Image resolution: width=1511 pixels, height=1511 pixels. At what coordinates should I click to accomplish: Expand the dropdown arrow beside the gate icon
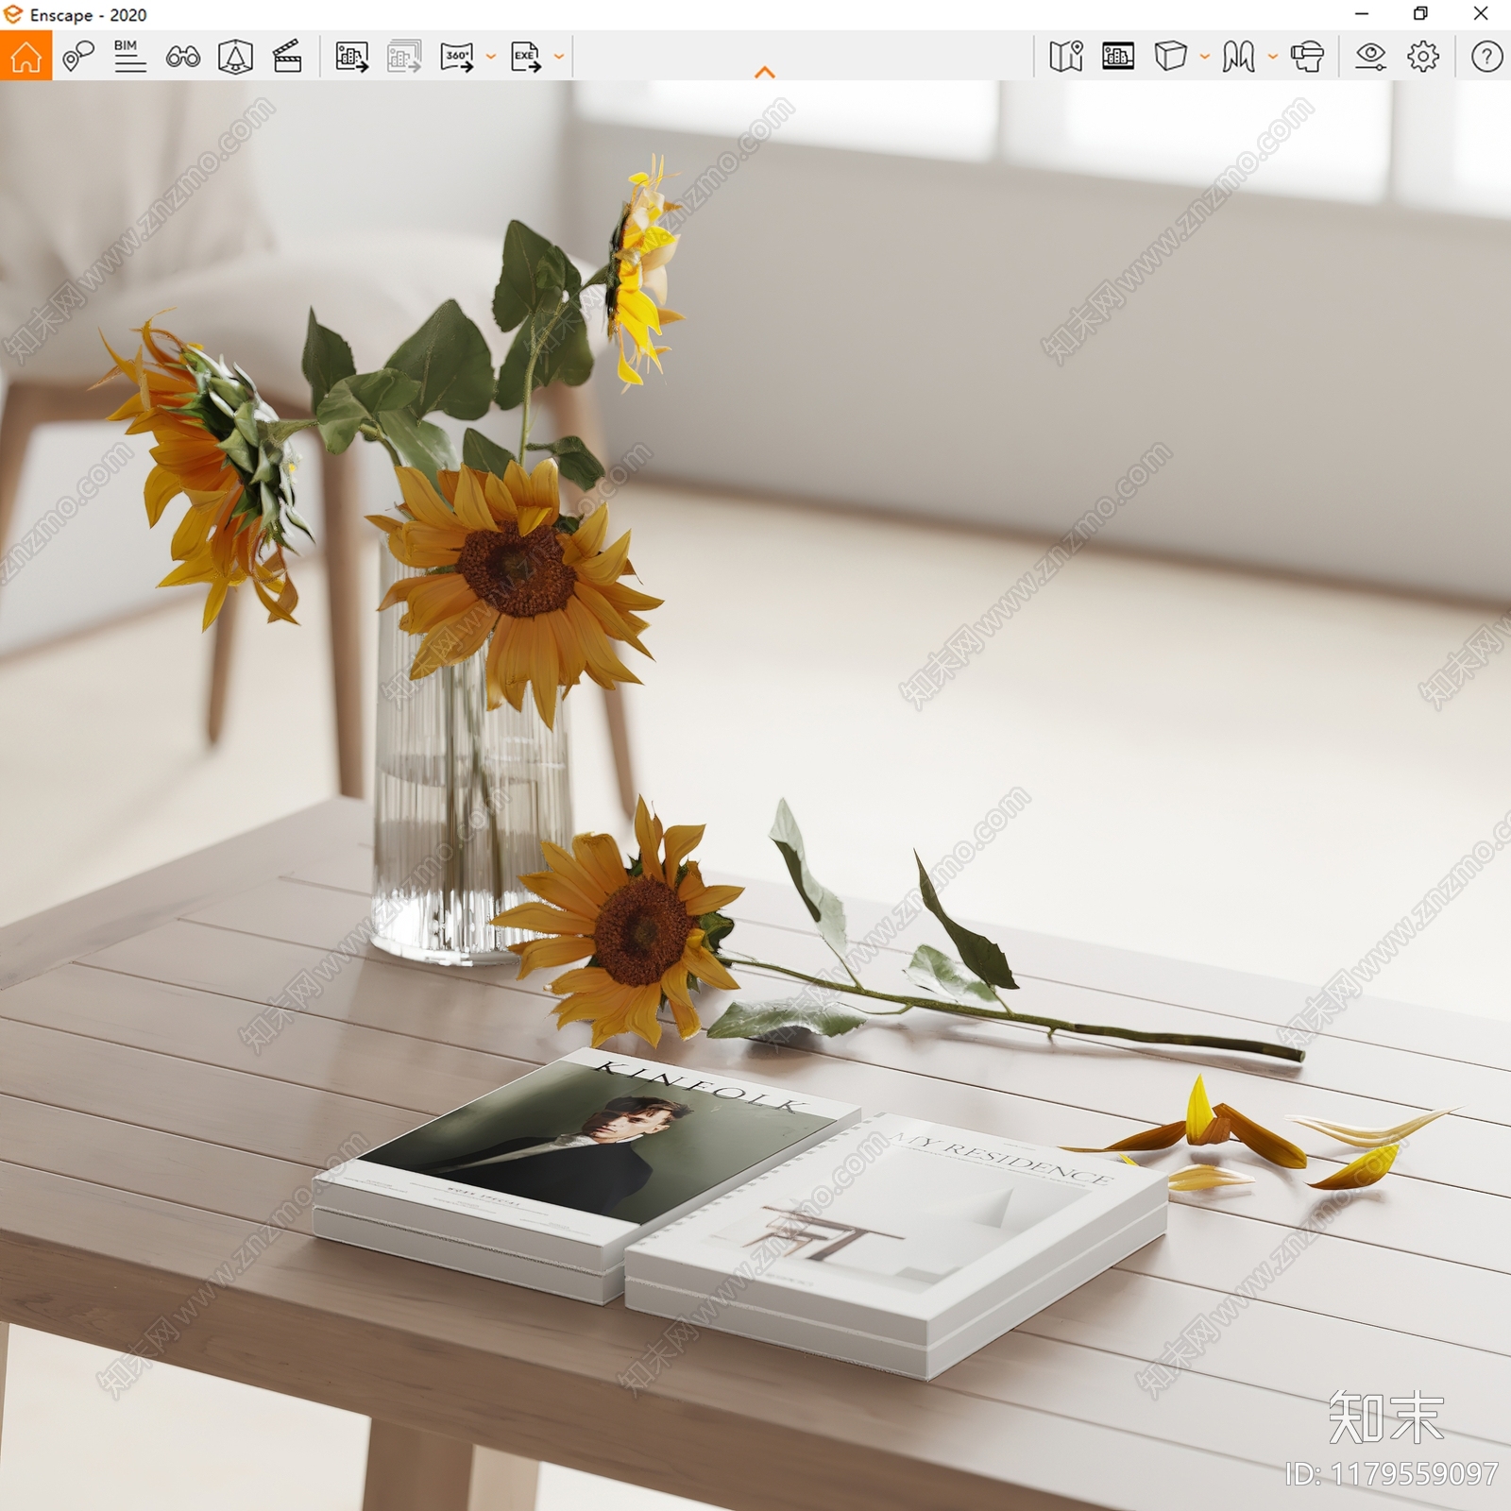tap(1273, 57)
